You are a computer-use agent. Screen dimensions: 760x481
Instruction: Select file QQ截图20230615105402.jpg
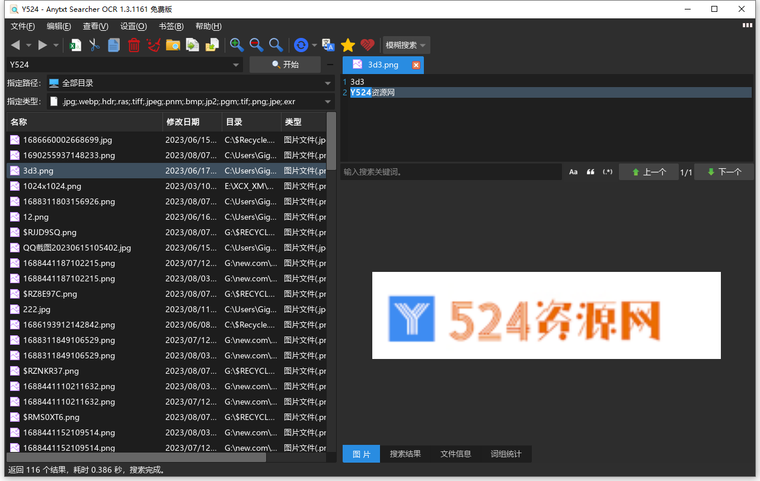click(x=166, y=248)
